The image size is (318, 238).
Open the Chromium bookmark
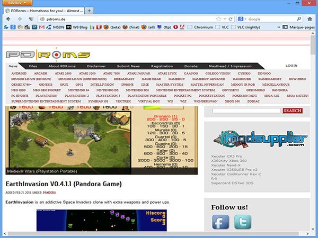click(x=200, y=27)
